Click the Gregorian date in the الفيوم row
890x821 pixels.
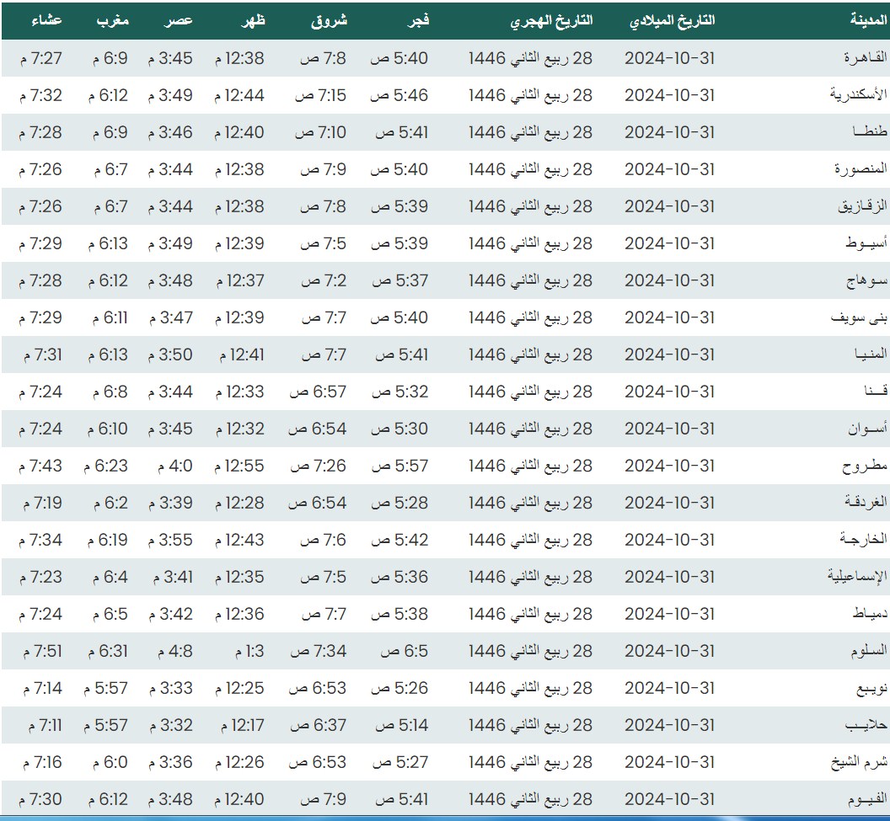point(669,799)
